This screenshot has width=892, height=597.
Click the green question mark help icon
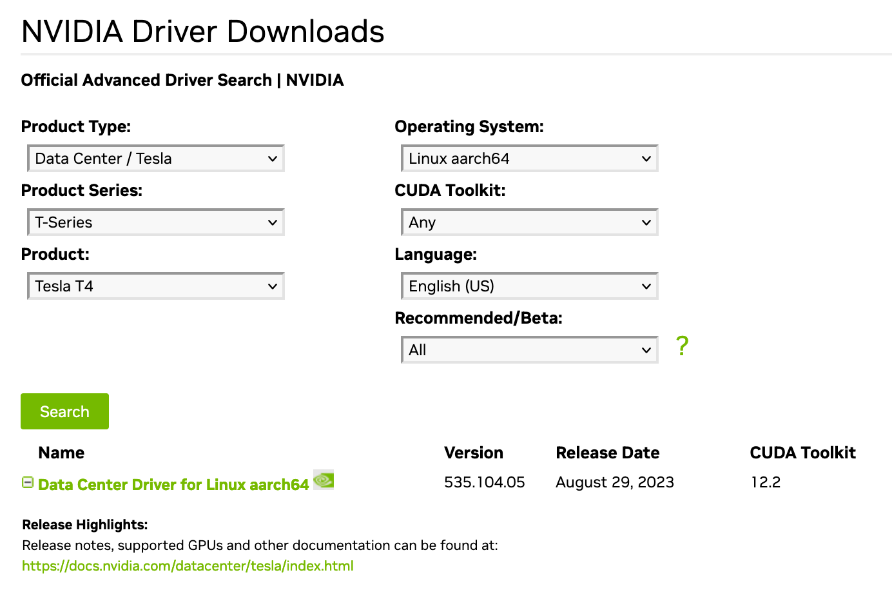682,346
